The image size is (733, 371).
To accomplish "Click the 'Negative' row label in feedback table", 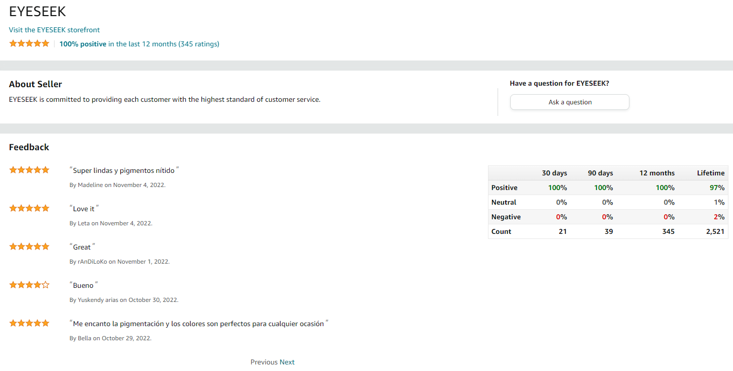I will 506,217.
